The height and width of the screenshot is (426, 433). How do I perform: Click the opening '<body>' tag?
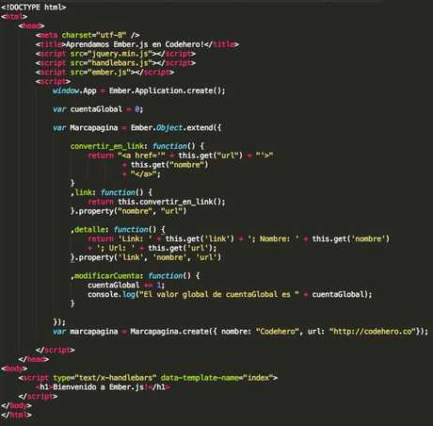tap(14, 369)
